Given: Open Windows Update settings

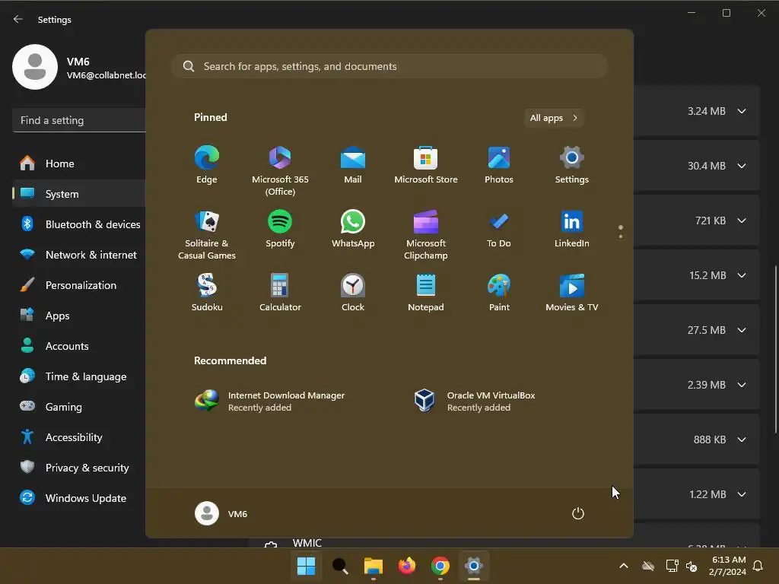Looking at the screenshot, I should [79, 498].
